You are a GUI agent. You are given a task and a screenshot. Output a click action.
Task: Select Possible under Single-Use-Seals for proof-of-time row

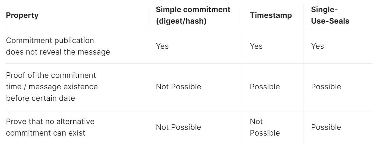[x=326, y=87]
